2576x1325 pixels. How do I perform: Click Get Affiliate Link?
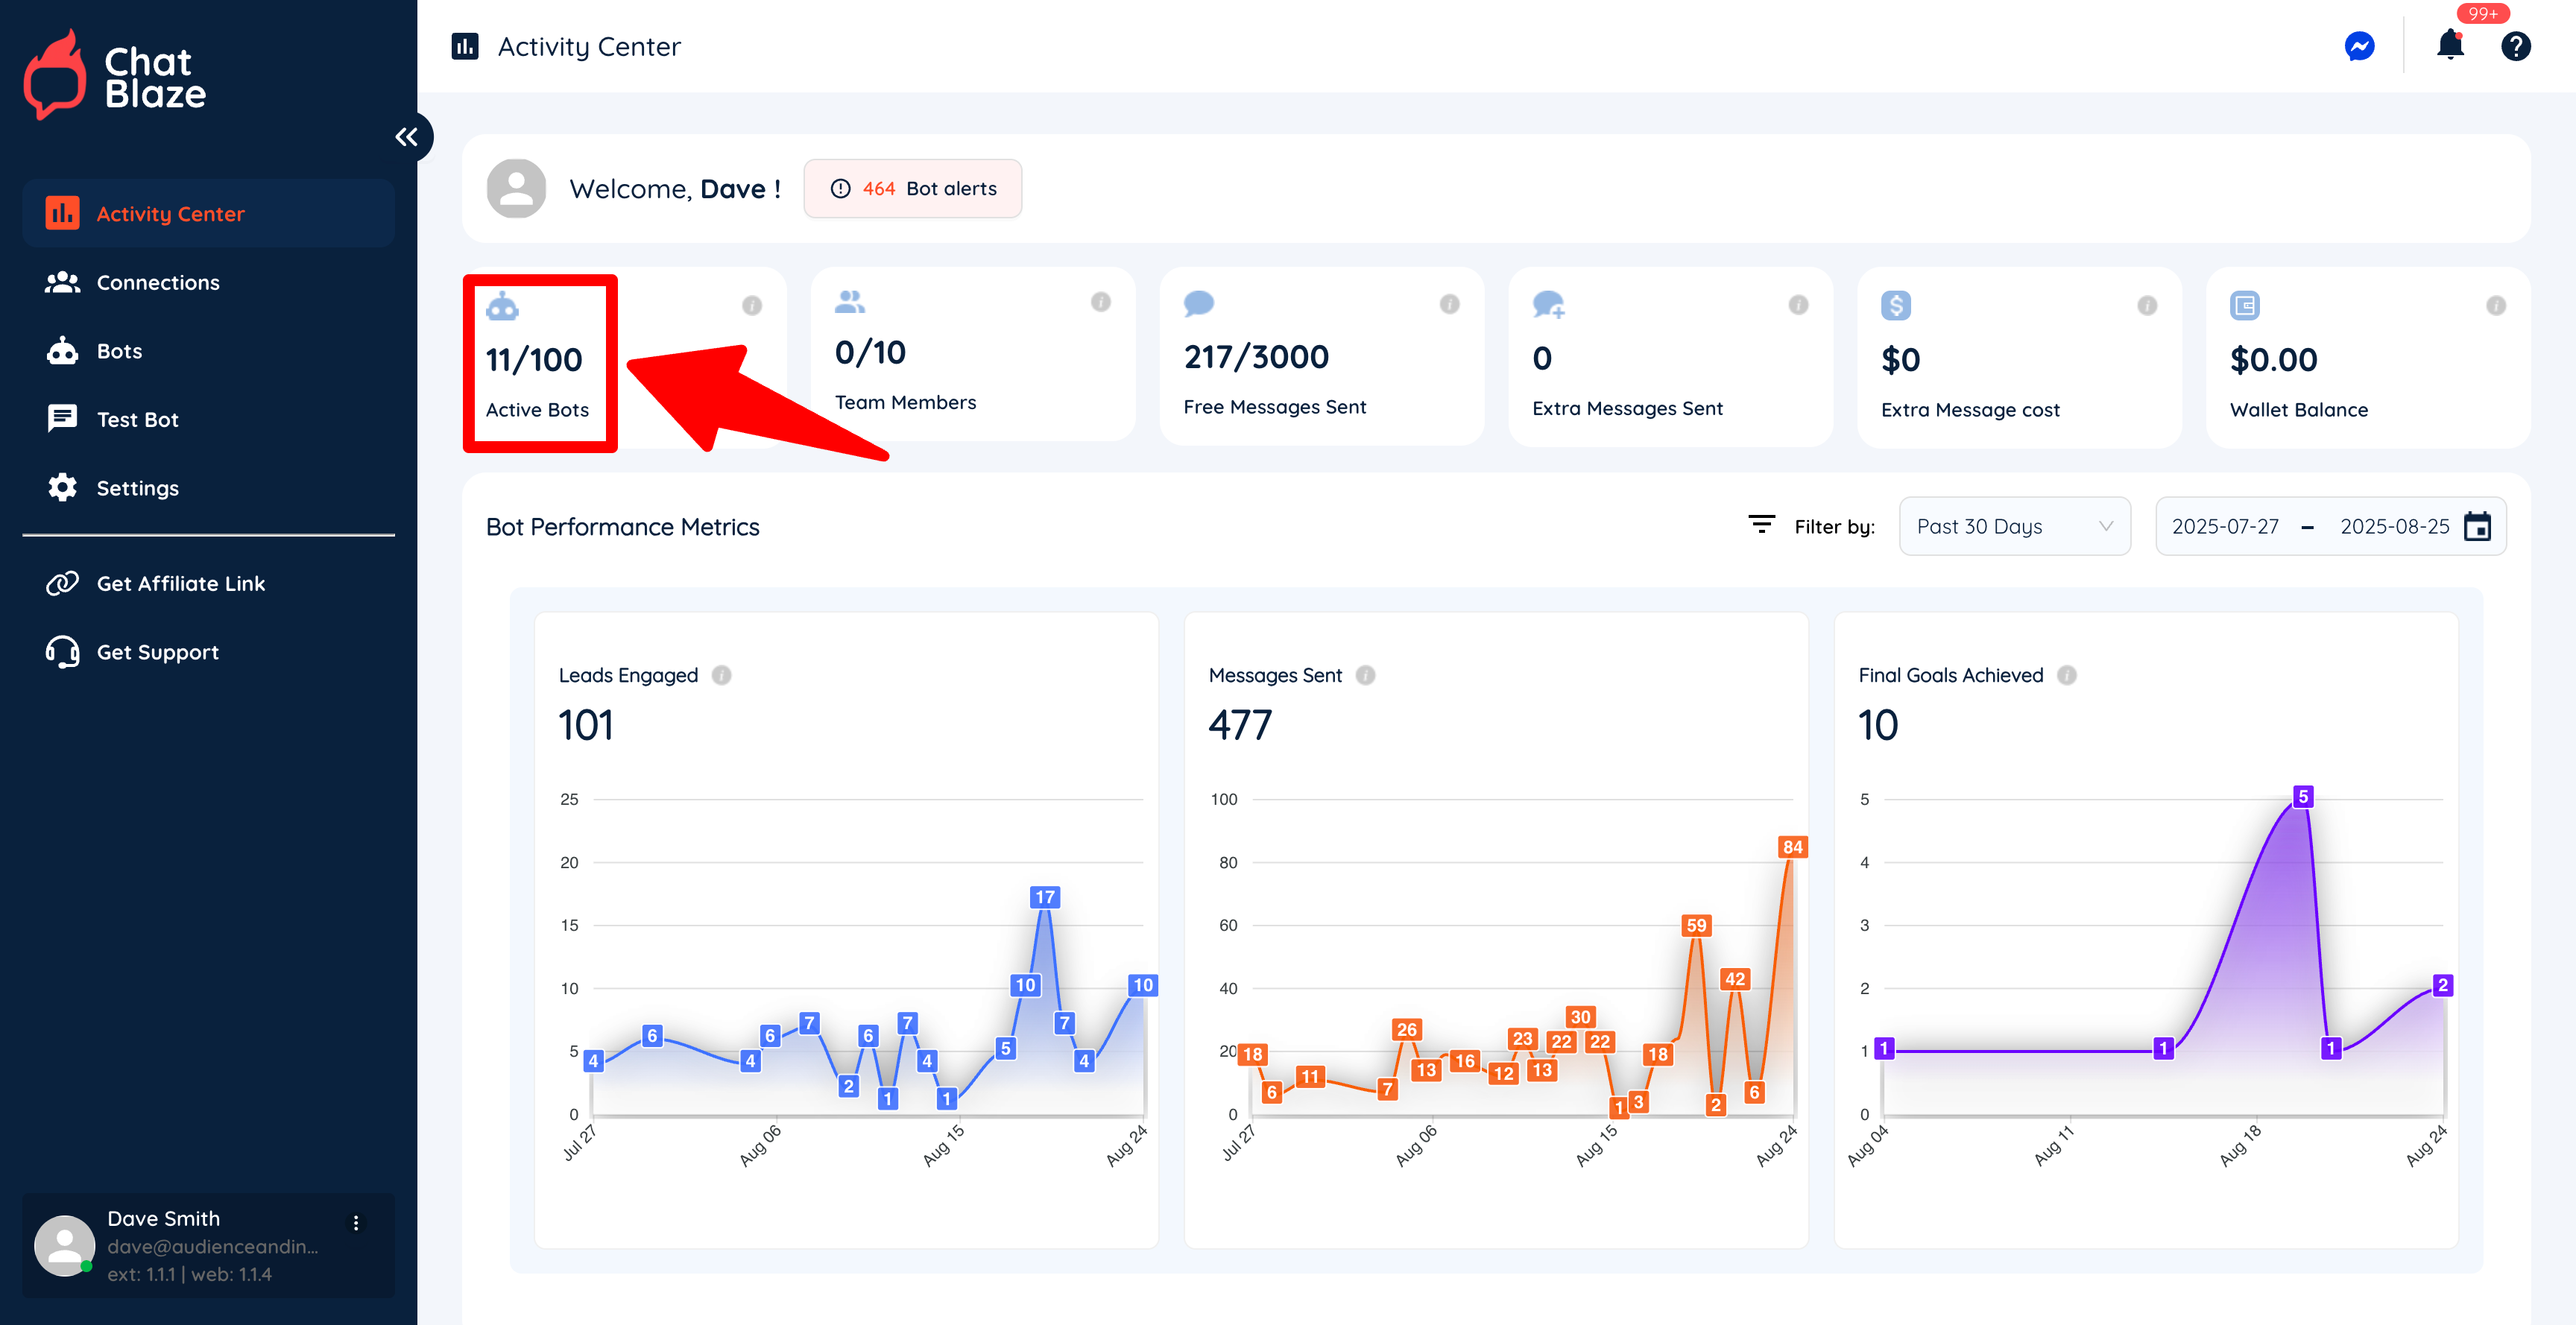(x=180, y=584)
